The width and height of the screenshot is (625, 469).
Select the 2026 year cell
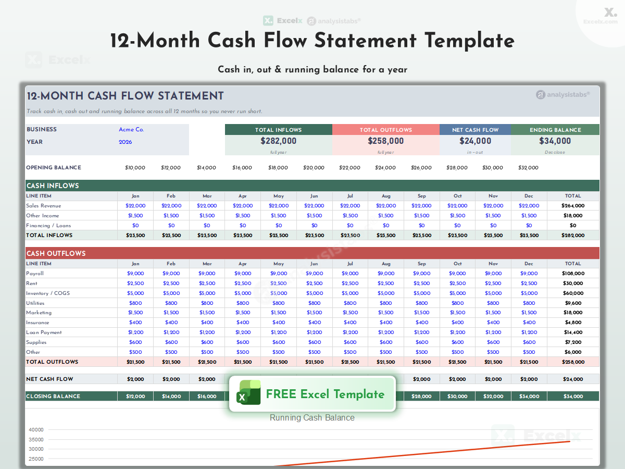[126, 142]
